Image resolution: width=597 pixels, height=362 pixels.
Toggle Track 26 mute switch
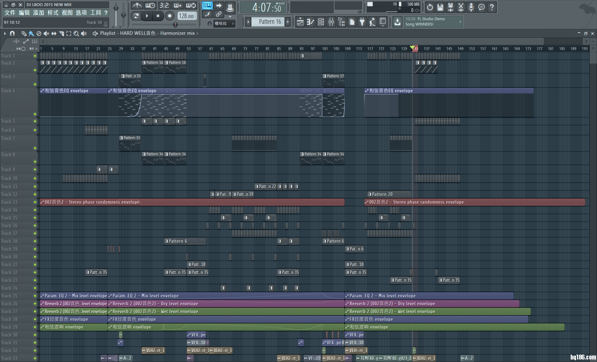click(35, 303)
